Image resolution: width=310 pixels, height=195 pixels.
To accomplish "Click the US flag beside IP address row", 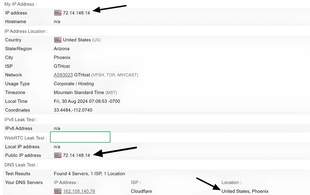I will coord(58,13).
